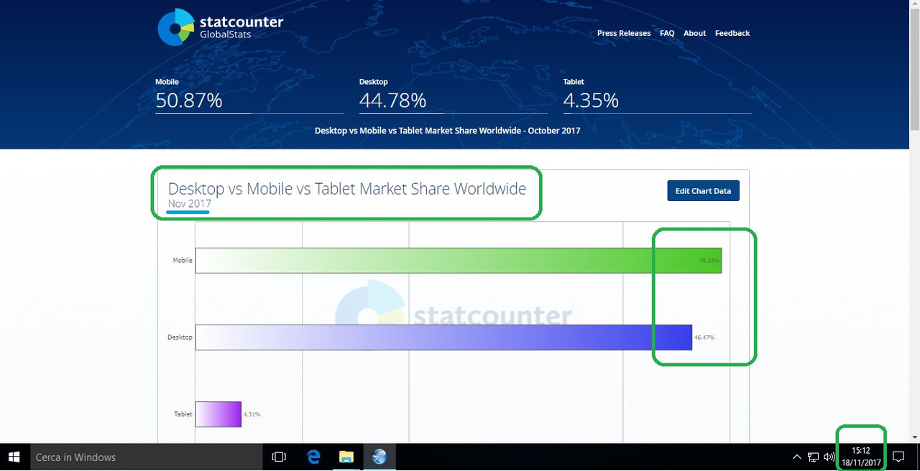Open the Feedback link
This screenshot has height=471, width=920.
coord(732,33)
